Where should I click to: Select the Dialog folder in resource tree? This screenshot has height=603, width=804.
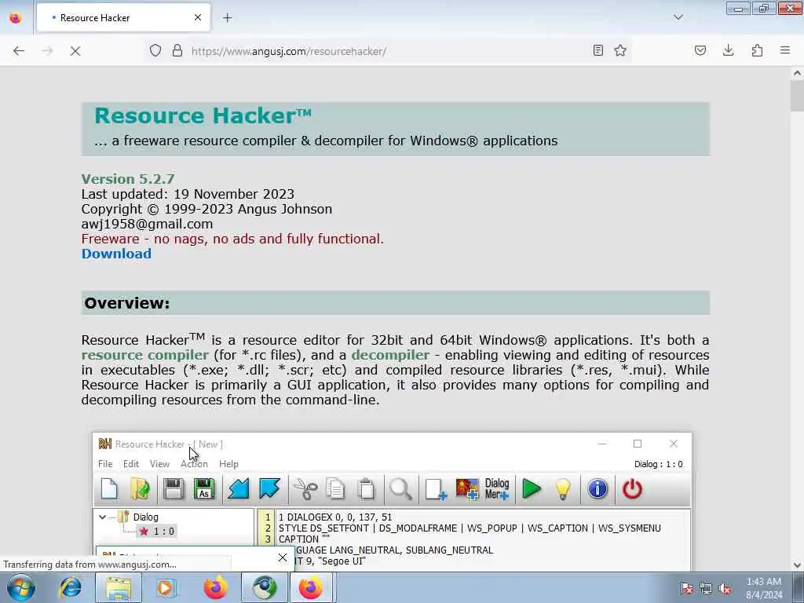[138, 517]
